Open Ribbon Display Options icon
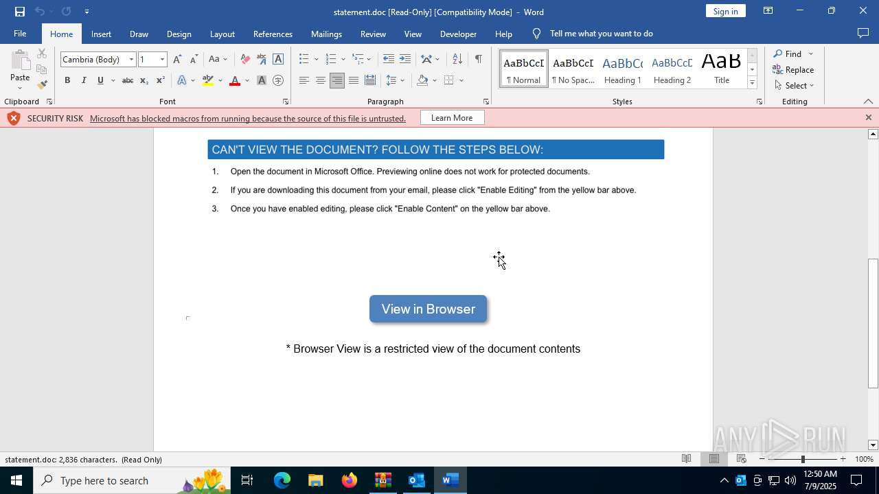879x494 pixels. (768, 11)
